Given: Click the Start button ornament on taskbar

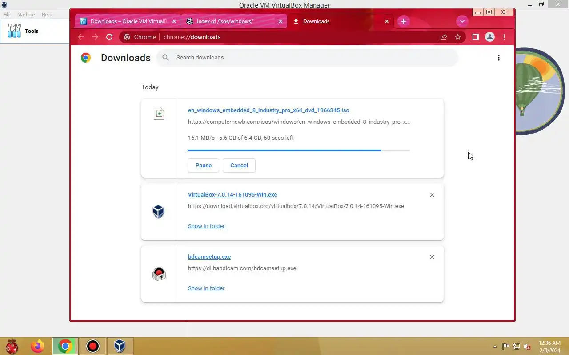Looking at the screenshot, I should 12,346.
